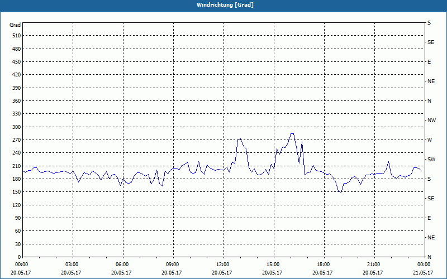Click the W compass direction label
The image size is (447, 279).
pyautogui.click(x=430, y=140)
